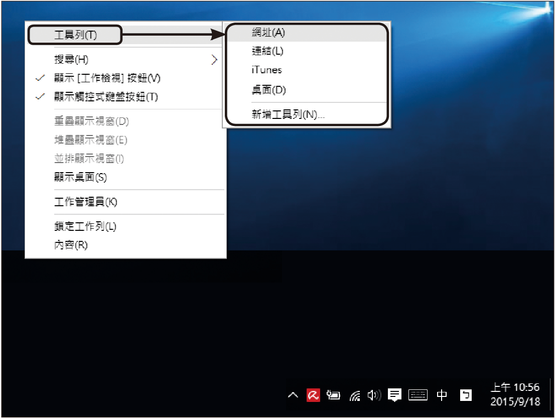Click the battery power tray icon
The height and width of the screenshot is (419, 556).
pyautogui.click(x=333, y=395)
